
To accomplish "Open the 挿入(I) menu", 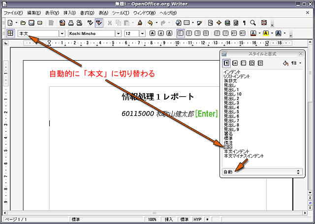I will 69,12.
